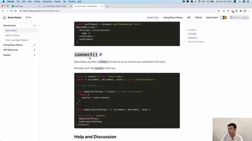Click the green round extension icon
This screenshot has height=141, width=252.
tap(237, 11)
